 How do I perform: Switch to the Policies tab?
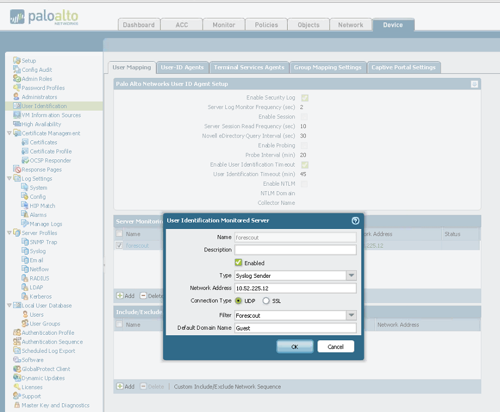click(266, 25)
